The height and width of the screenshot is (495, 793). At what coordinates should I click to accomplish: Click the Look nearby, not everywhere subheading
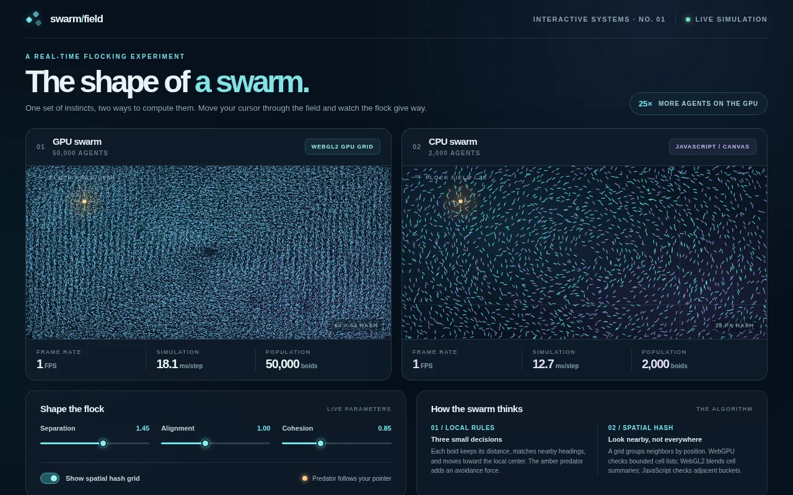655,439
